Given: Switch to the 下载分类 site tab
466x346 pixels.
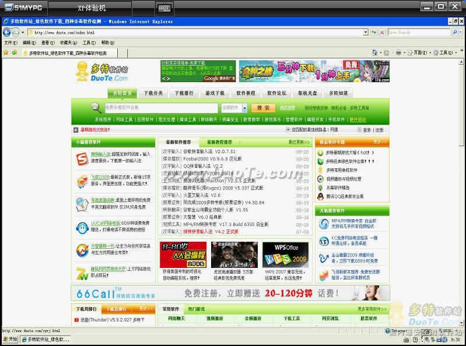Looking at the screenshot, I should pyautogui.click(x=153, y=93).
